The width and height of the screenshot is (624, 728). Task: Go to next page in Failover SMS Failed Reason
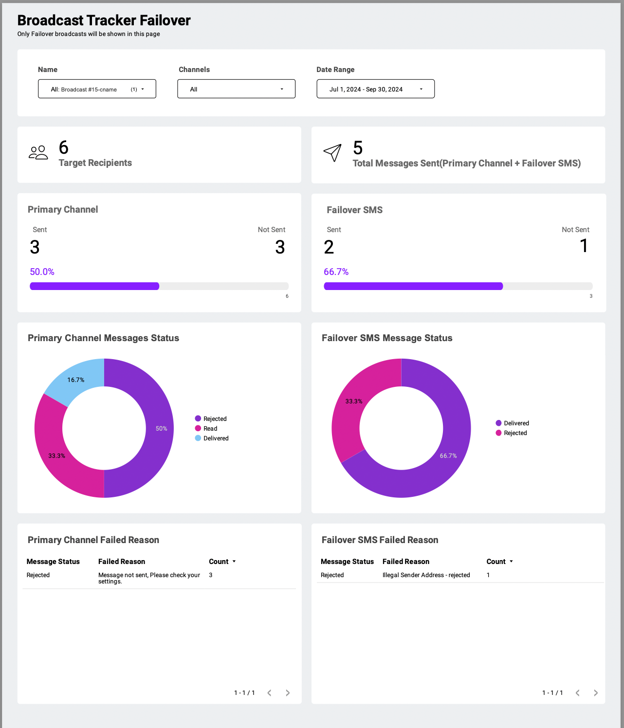(596, 693)
